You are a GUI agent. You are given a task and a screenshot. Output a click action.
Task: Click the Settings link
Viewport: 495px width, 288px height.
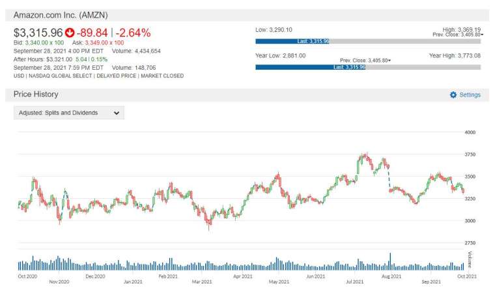pos(470,94)
